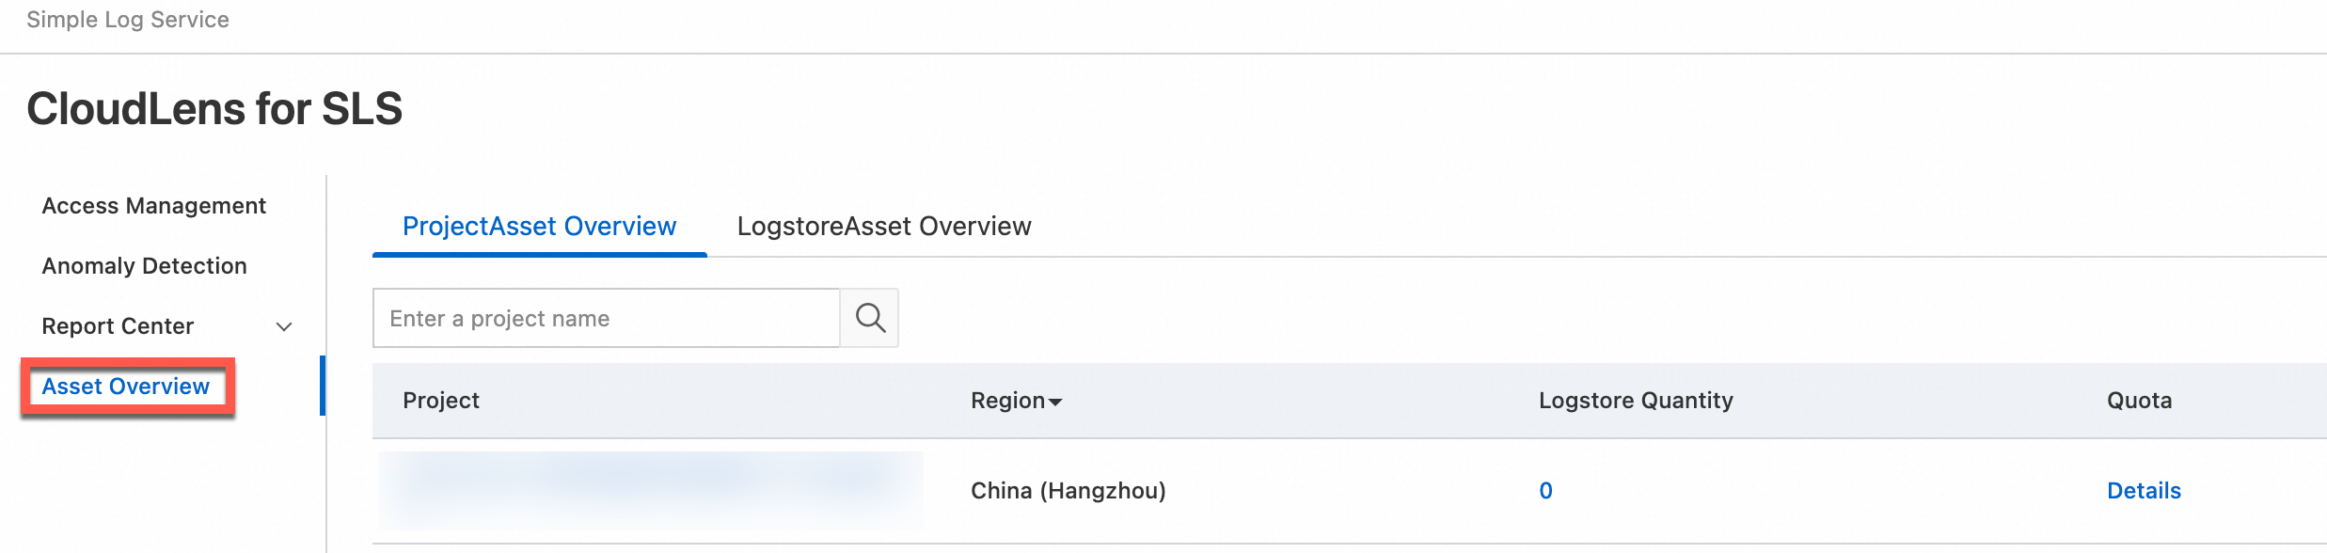Open Report Center menu item
The image size is (2327, 553).
(x=118, y=326)
